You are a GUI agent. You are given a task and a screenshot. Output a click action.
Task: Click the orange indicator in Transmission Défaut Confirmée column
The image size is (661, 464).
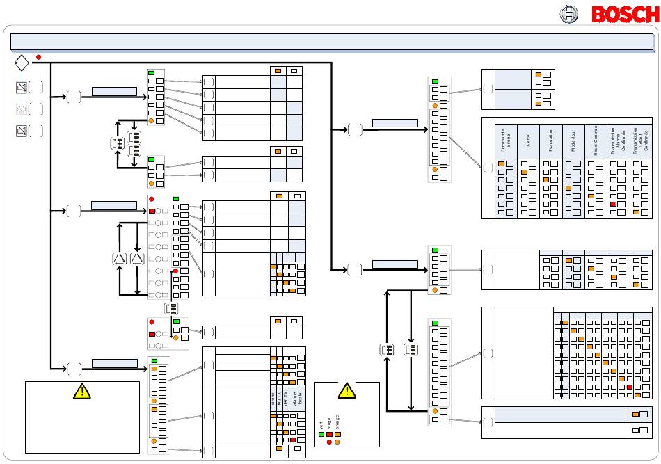[636, 212]
